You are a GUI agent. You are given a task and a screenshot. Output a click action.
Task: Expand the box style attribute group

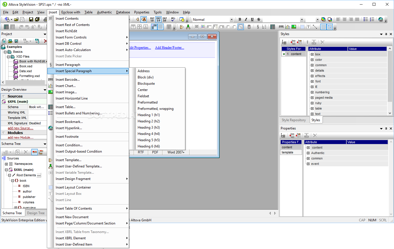pyautogui.click(x=312, y=54)
